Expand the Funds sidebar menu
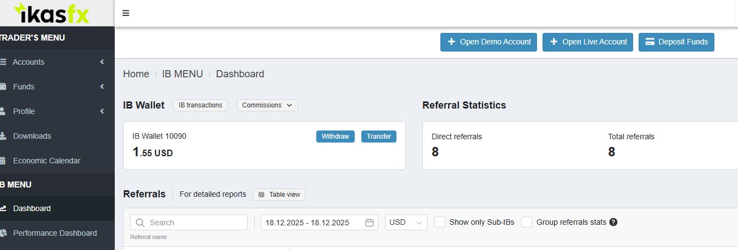738x250 pixels. click(53, 87)
